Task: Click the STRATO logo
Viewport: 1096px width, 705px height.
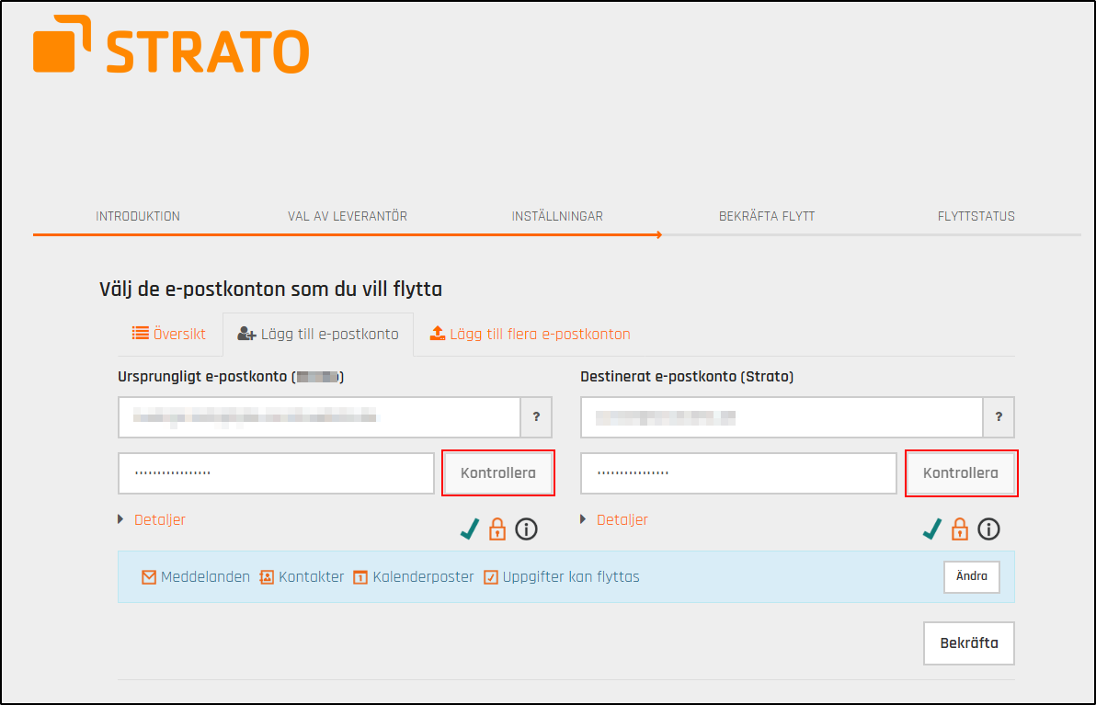Action: pos(170,46)
